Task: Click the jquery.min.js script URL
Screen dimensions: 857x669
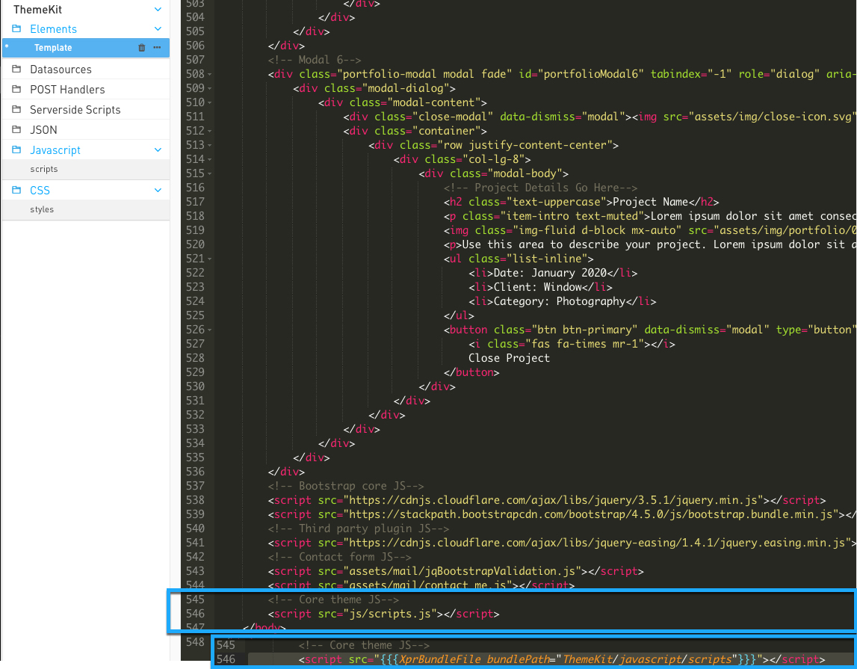Action: [x=553, y=500]
